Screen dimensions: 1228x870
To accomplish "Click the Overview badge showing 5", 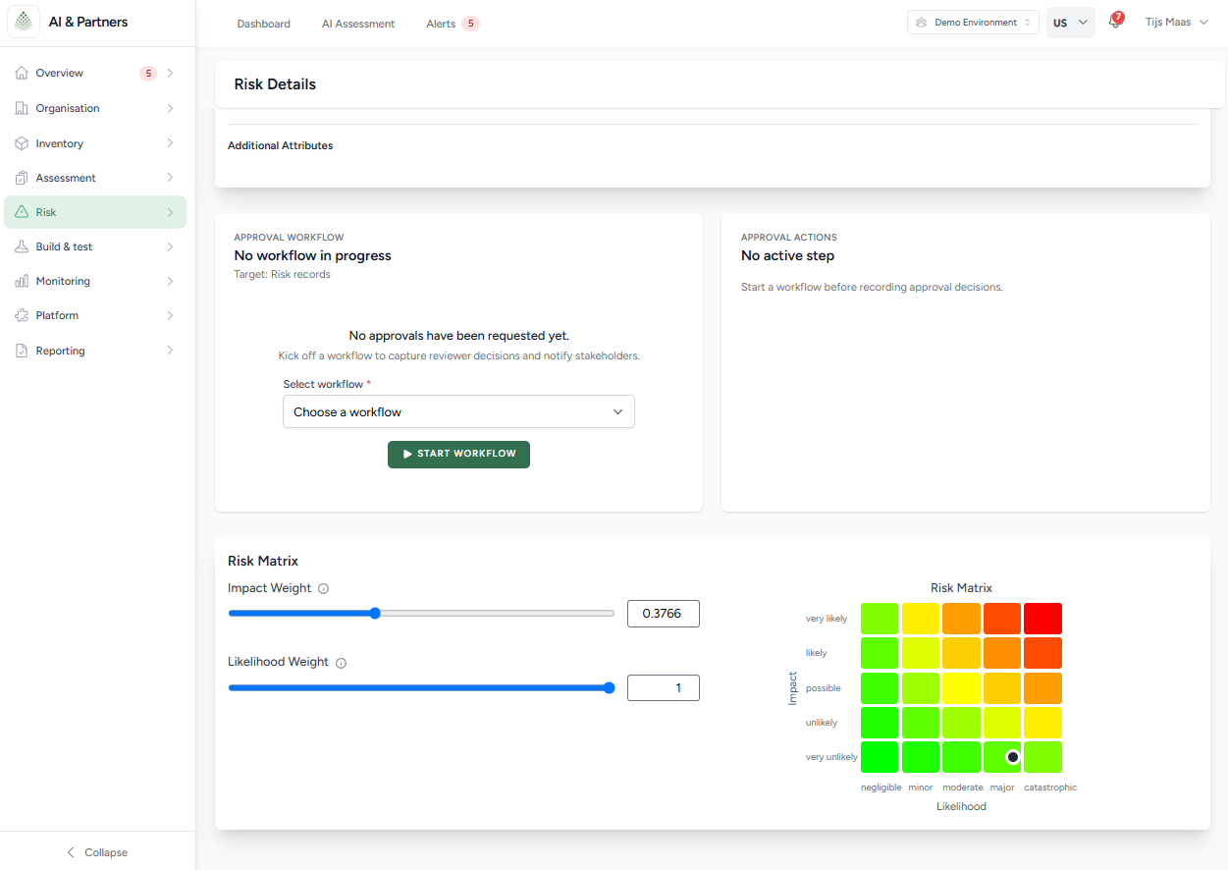I will pos(148,73).
